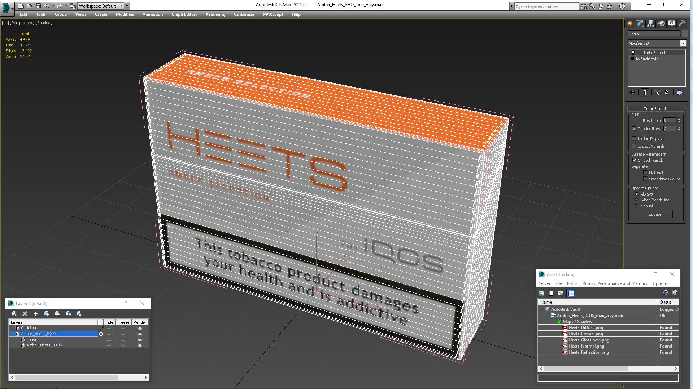Screen dimensions: 693x389
Task: Open the Hierarchy command panel tab
Action: pos(651,23)
